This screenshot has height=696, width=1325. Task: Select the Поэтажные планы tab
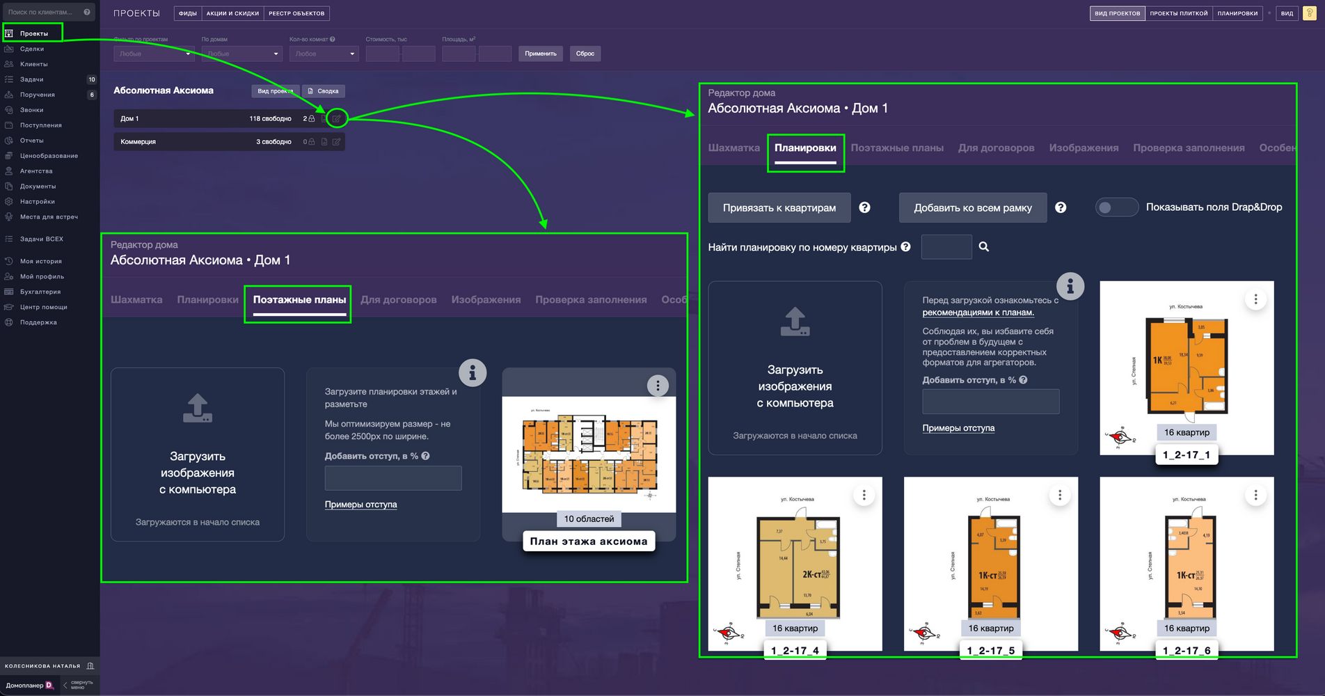(299, 300)
